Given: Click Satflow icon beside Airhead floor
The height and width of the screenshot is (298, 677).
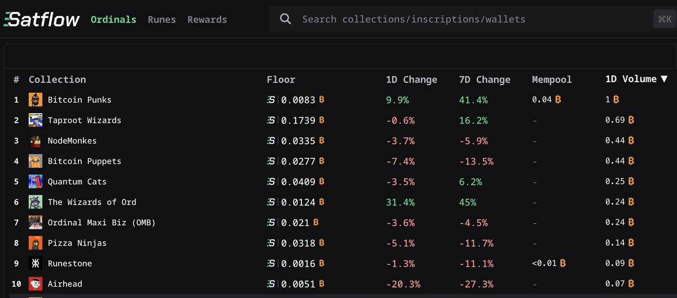Looking at the screenshot, I should pyautogui.click(x=271, y=284).
